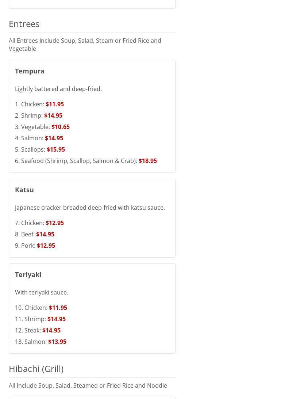
Task: Click the Seafood tempura $18.95 price
Action: click(147, 161)
